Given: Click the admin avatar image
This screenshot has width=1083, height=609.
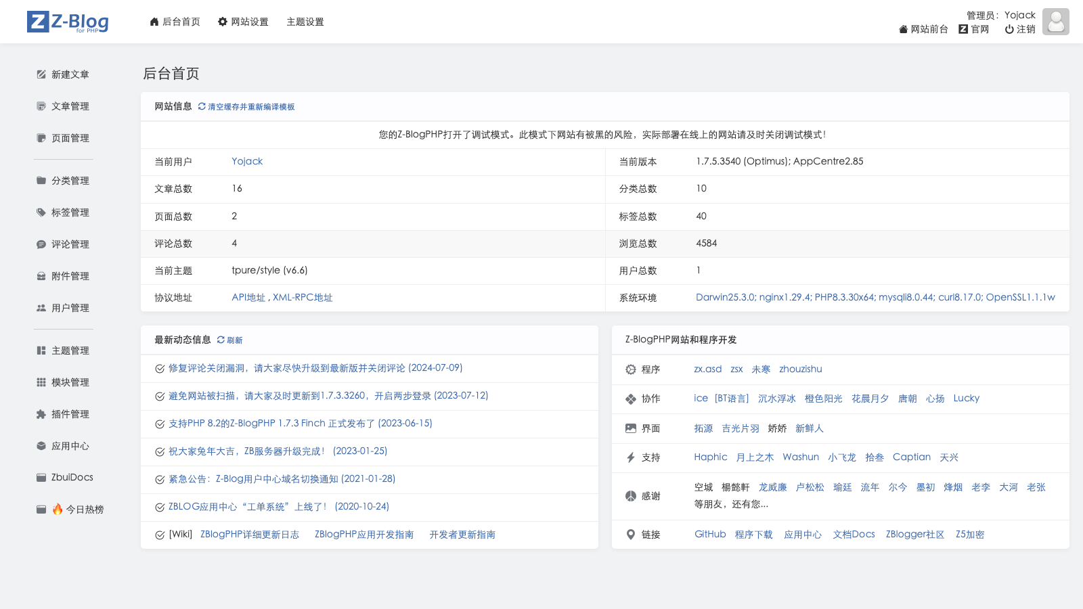Looking at the screenshot, I should click(1055, 22).
